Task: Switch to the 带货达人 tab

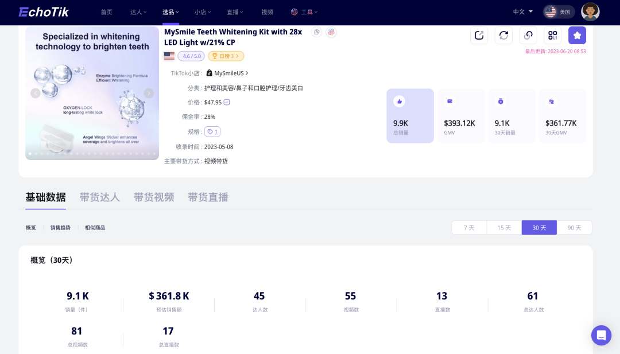Action: click(99, 196)
